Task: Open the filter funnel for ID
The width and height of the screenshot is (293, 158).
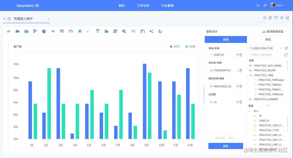Action: pyautogui.click(x=237, y=102)
